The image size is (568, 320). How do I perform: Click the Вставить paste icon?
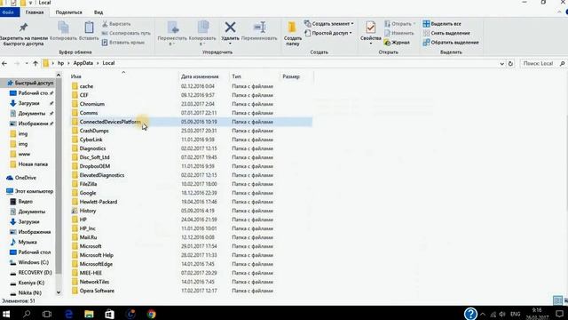pyautogui.click(x=89, y=28)
